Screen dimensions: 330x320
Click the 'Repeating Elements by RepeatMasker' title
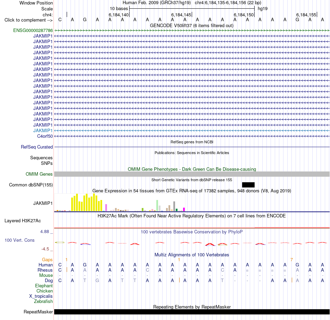click(192, 307)
